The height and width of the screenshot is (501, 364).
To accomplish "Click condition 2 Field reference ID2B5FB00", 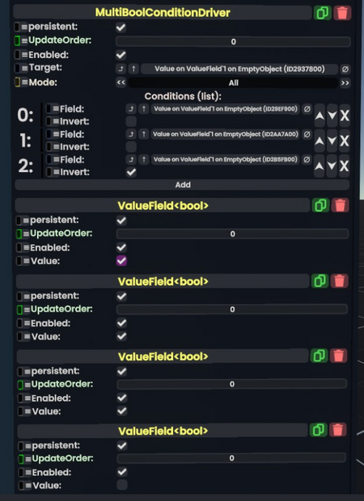I will pos(226,159).
